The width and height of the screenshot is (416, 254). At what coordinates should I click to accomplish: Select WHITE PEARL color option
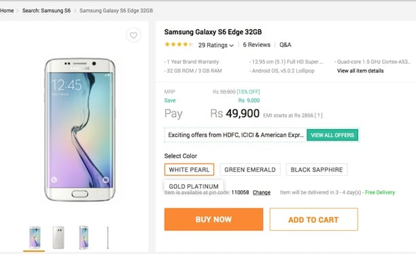(189, 170)
